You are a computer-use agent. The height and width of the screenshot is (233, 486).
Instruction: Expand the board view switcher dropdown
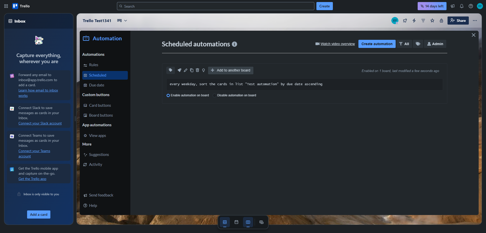pyautogui.click(x=122, y=21)
